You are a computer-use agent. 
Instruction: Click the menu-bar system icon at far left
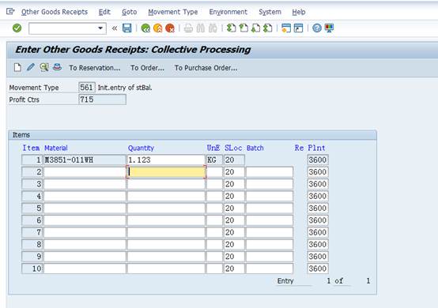point(10,11)
